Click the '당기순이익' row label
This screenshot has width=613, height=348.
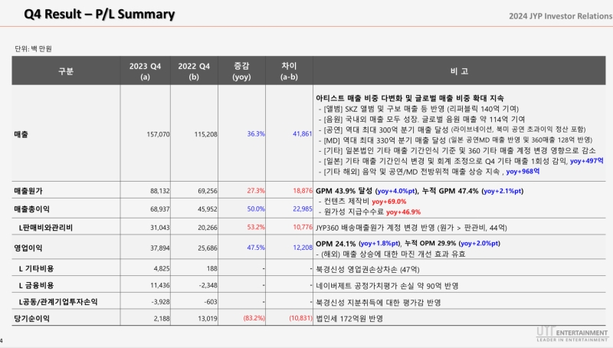[31, 318]
